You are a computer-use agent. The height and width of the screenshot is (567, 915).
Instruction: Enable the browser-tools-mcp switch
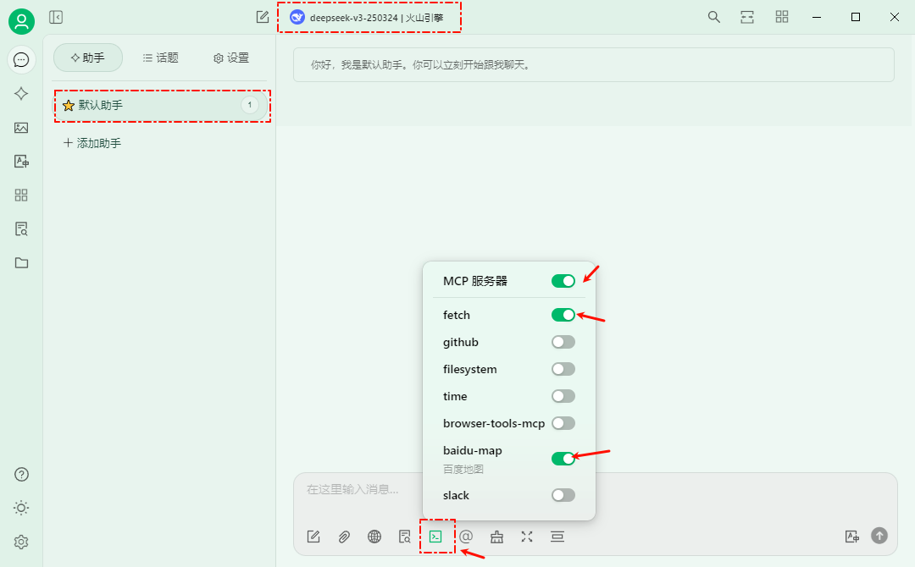(x=563, y=423)
